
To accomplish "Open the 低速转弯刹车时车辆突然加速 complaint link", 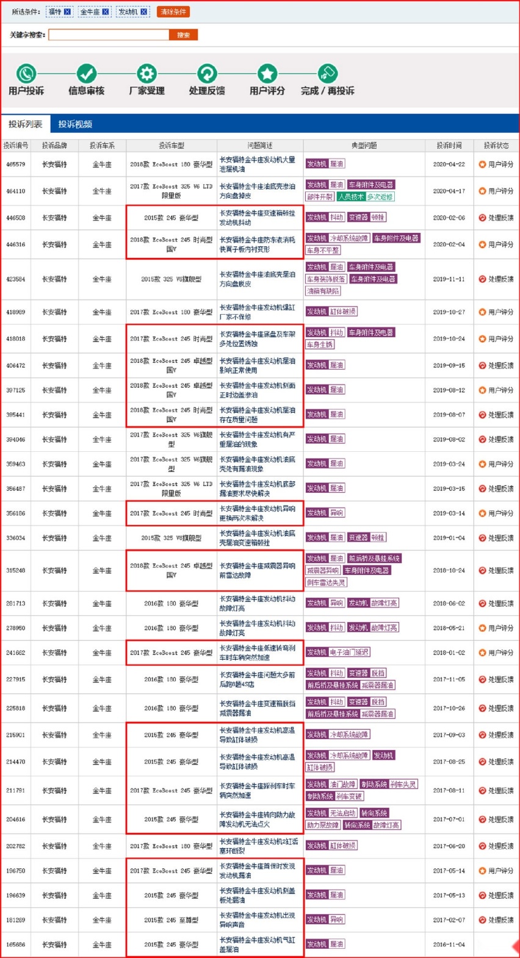I will pyautogui.click(x=258, y=652).
